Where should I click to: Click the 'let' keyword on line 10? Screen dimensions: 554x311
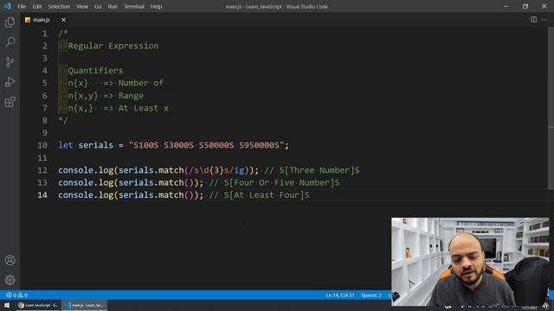click(66, 145)
